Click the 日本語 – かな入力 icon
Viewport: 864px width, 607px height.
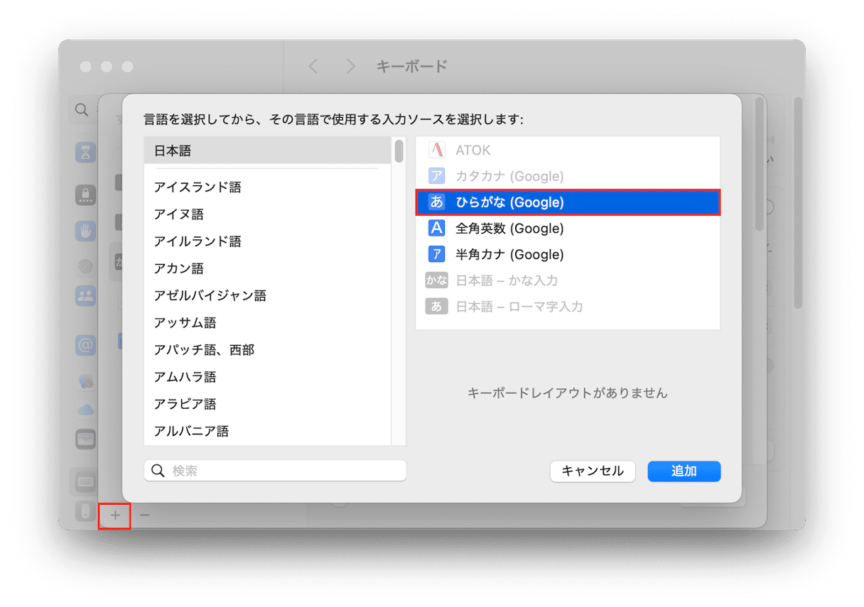point(436,280)
